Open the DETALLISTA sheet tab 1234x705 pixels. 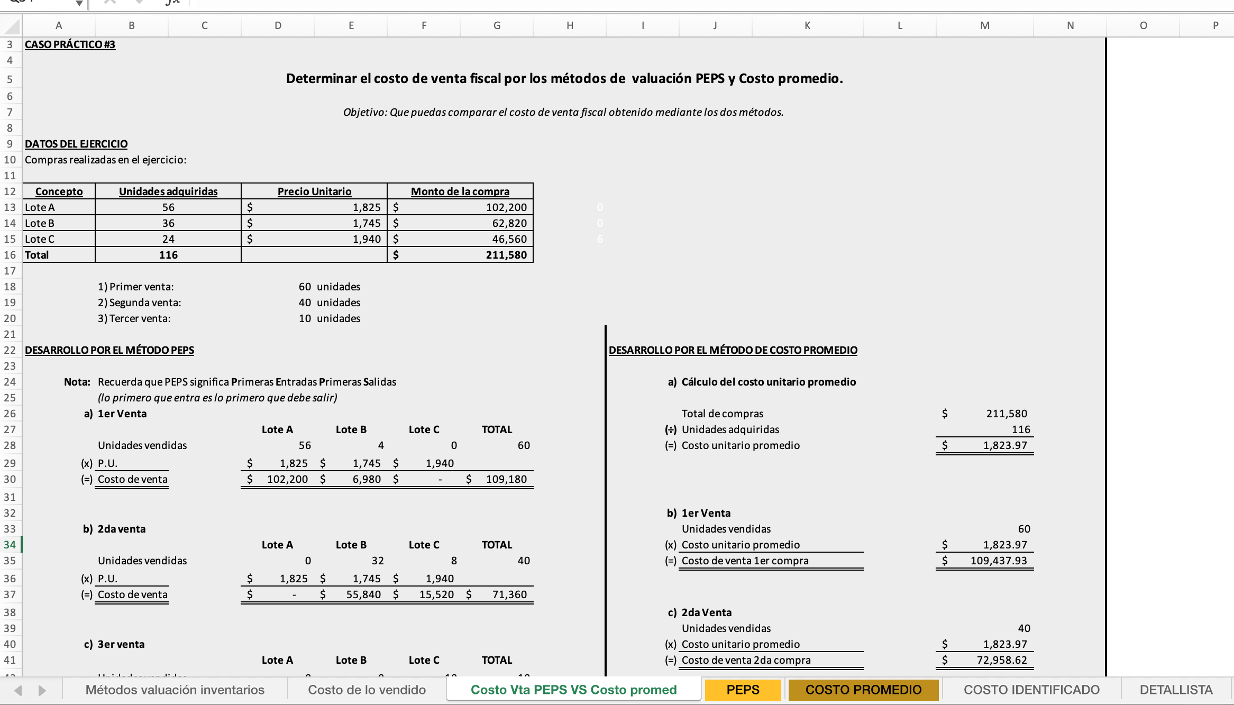tap(1175, 690)
